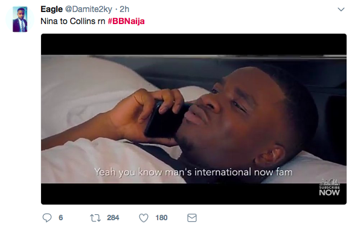The width and height of the screenshot is (352, 225).
Task: Click the tweet text Nina to Collins rn
Action: point(72,21)
